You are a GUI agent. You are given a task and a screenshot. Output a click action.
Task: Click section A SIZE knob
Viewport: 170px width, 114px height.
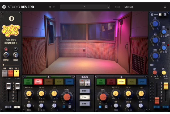pos(54,93)
